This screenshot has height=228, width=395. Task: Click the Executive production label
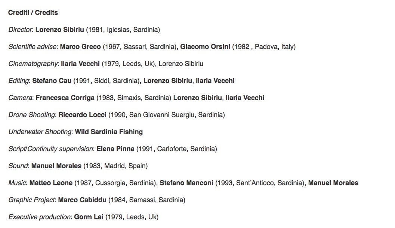coord(40,217)
